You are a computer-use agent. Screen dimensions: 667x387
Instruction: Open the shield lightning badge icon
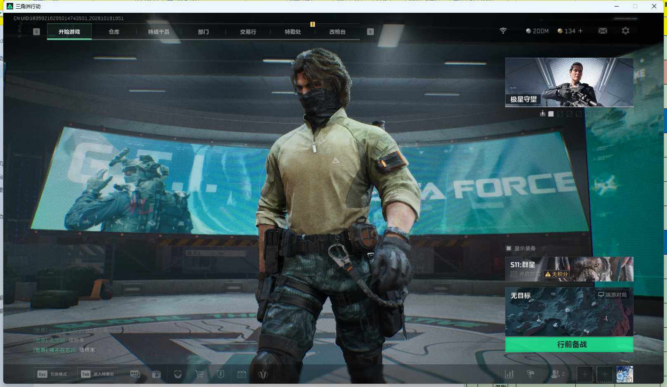(x=220, y=374)
